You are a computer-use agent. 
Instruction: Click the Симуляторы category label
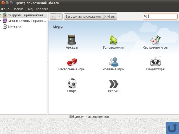click(x=156, y=69)
